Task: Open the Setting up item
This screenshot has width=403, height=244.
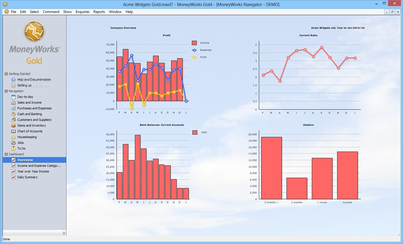Action: pos(24,85)
